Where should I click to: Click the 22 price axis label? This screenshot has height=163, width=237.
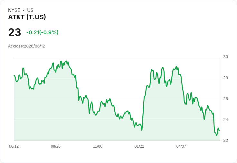click(225, 141)
